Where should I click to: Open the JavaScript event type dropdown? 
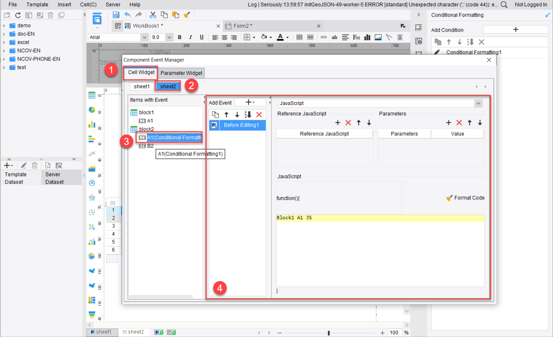[478, 103]
